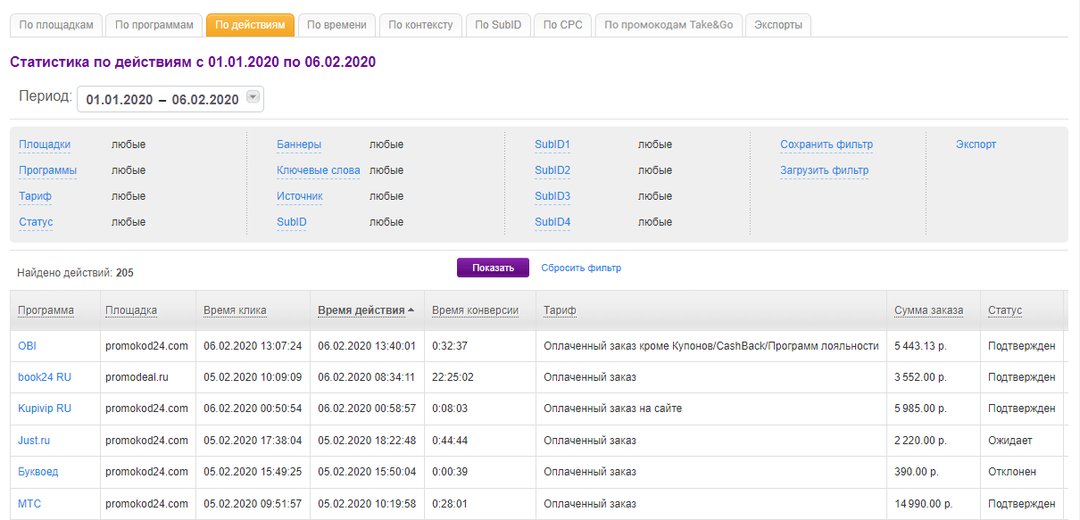Open the period date range dropdown arrow
This screenshot has width=1080, height=520.
pos(253,98)
